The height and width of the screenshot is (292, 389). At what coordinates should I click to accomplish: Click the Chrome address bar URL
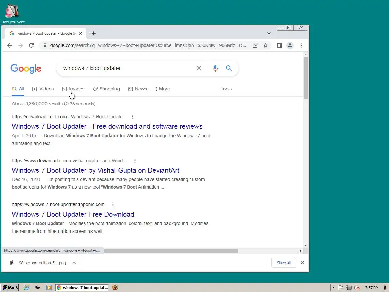point(149,45)
